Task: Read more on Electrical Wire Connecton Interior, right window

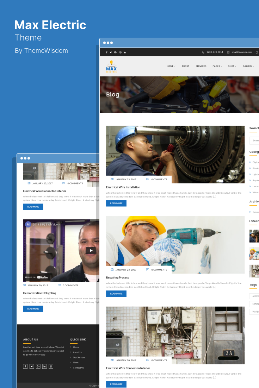Action: (x=116, y=384)
